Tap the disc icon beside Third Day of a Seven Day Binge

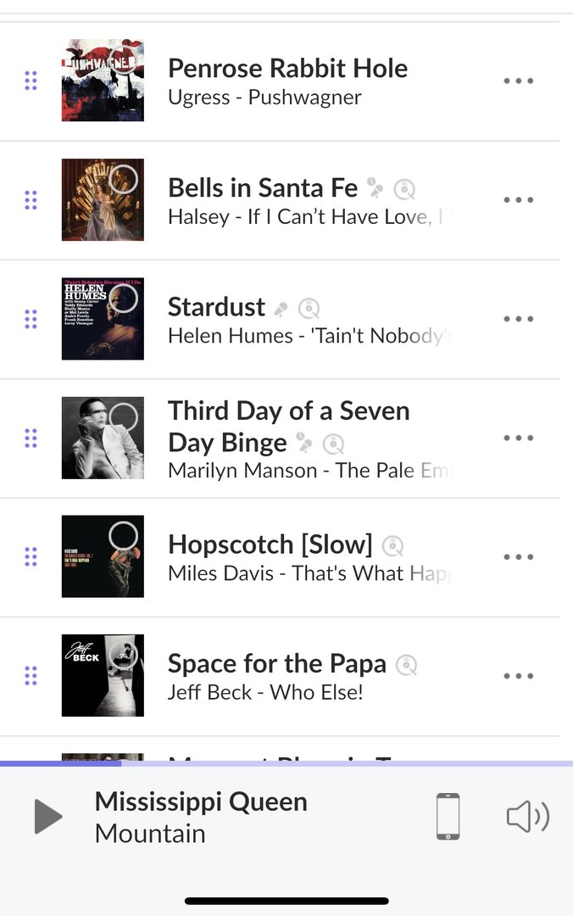[x=334, y=444]
